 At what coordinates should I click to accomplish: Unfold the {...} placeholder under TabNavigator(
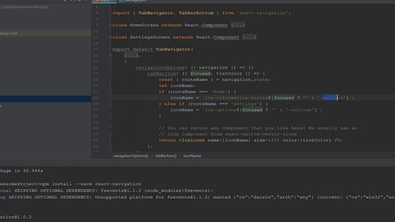click(x=131, y=55)
